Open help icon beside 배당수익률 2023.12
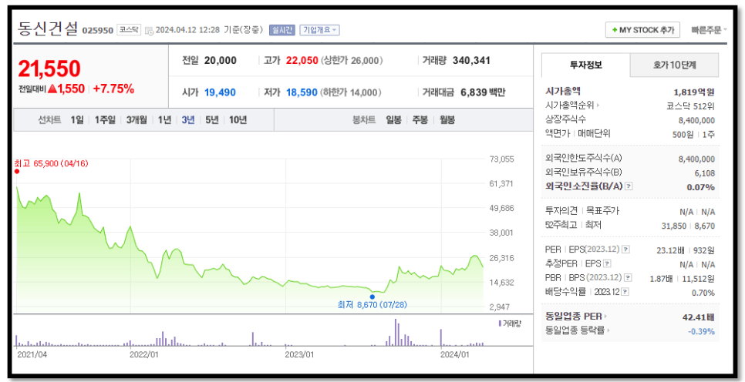The width and height of the screenshot is (745, 382). coord(625,293)
